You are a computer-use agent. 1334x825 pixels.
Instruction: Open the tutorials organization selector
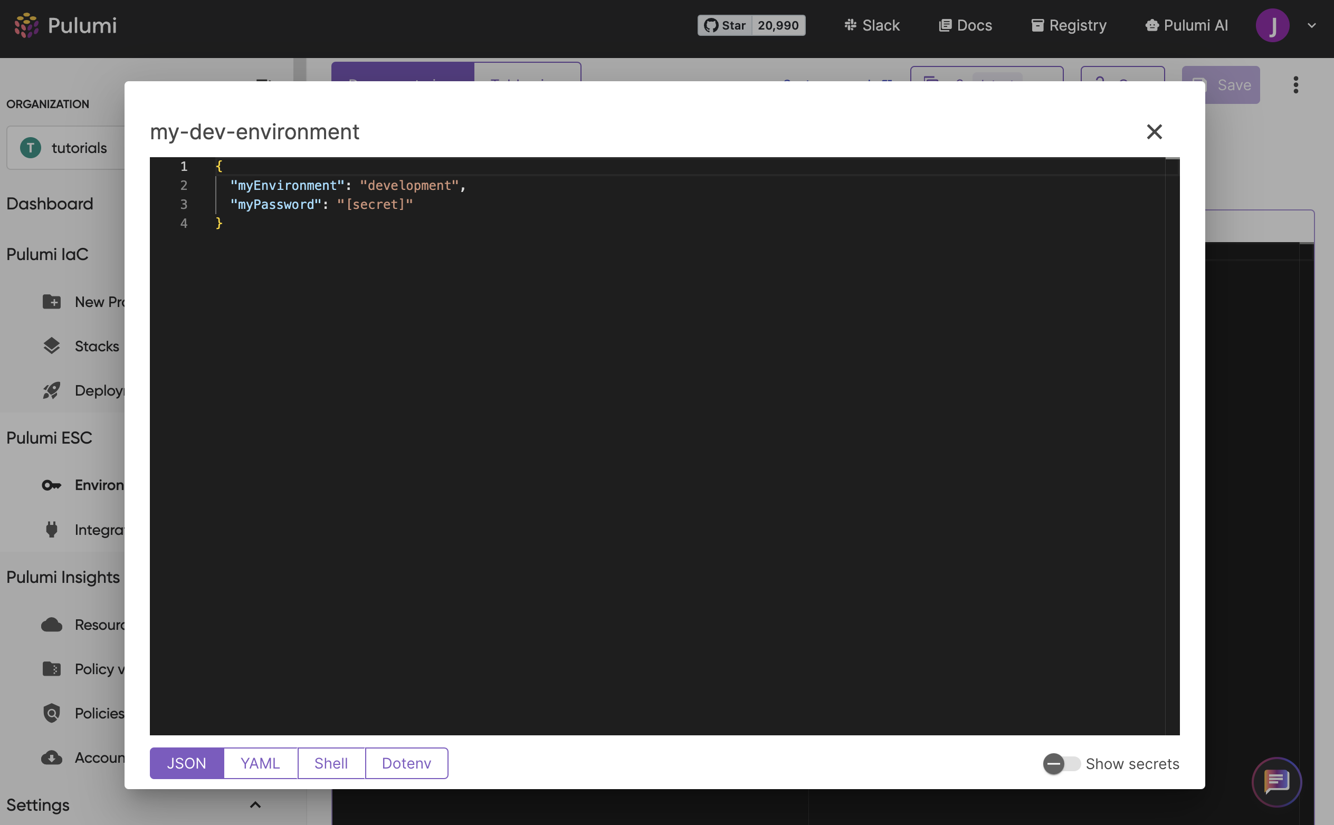point(66,147)
